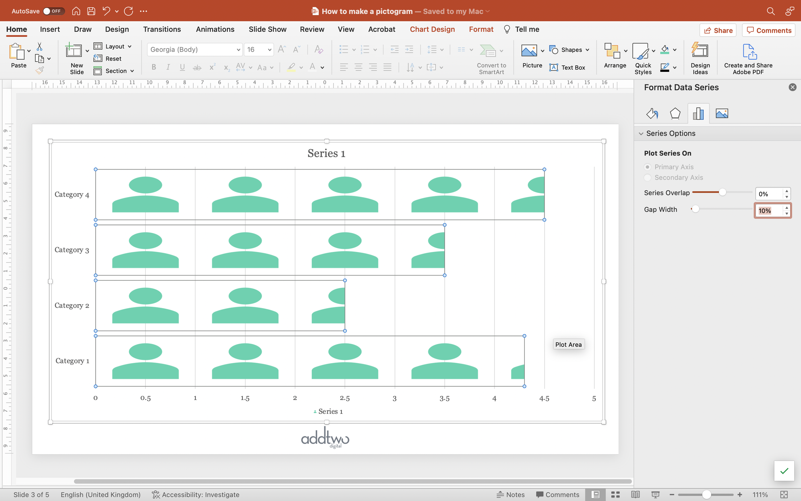
Task: Insert a Text Box
Action: 567,68
